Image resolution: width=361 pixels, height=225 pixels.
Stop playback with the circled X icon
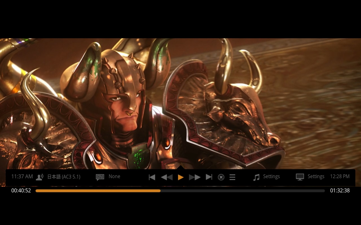pyautogui.click(x=221, y=177)
